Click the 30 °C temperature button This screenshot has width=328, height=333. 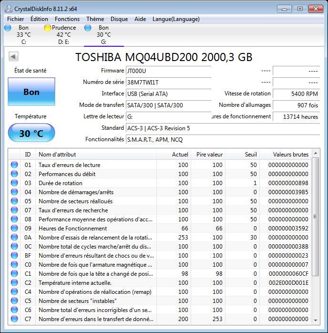pos(31,133)
